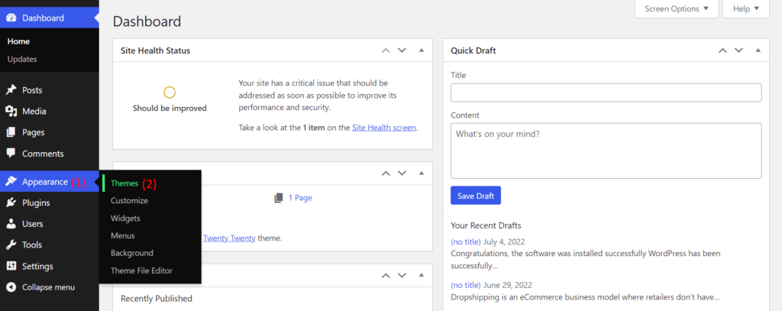Open Screen Options dropdown

pos(677,8)
